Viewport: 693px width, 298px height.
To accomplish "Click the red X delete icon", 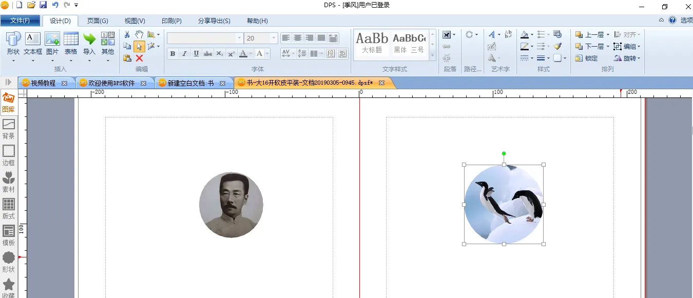I will (x=139, y=58).
